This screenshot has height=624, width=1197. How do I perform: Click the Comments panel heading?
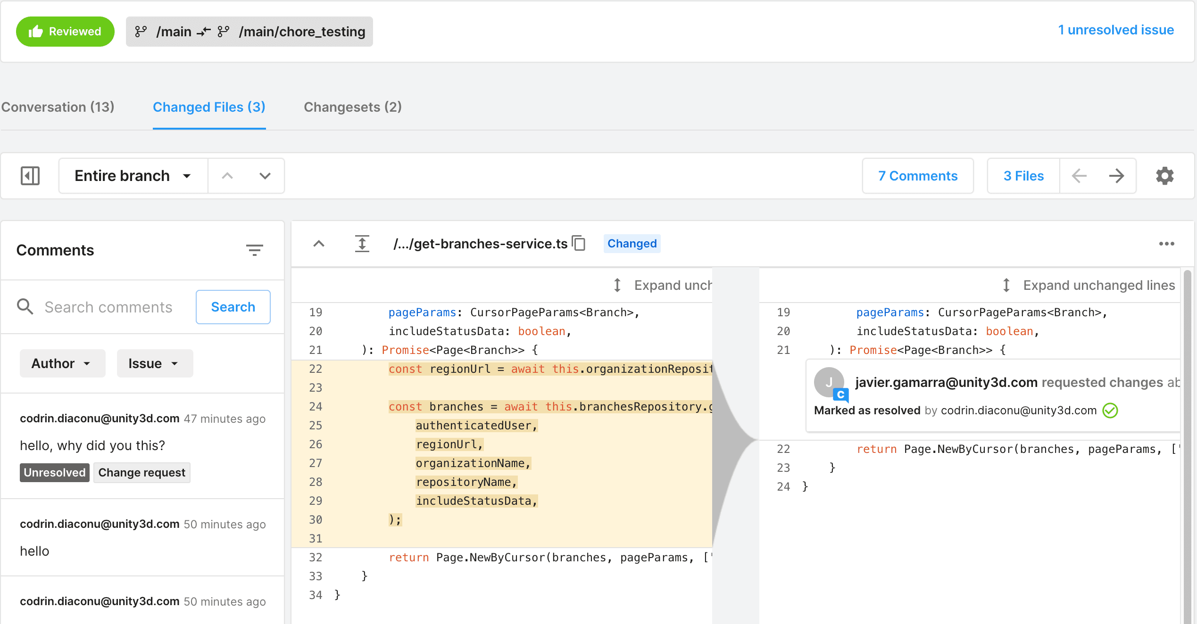pos(55,250)
